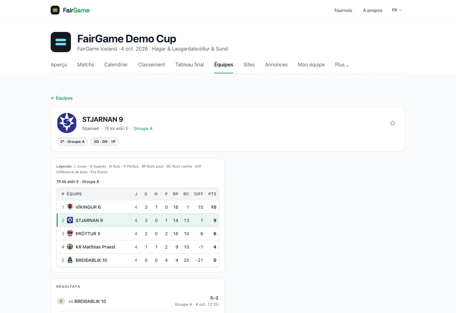Screen dimensions: 456x313
Task: Switch to the Sites tab
Action: coord(249,65)
